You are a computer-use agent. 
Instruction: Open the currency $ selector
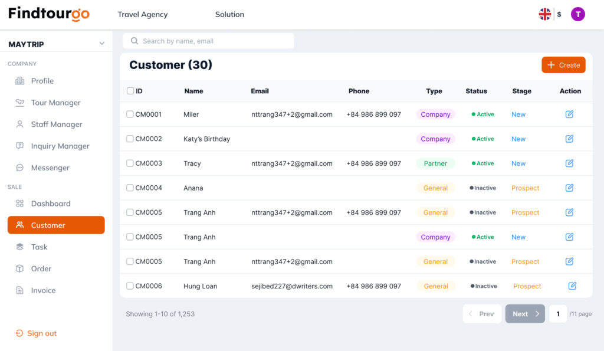tap(559, 14)
